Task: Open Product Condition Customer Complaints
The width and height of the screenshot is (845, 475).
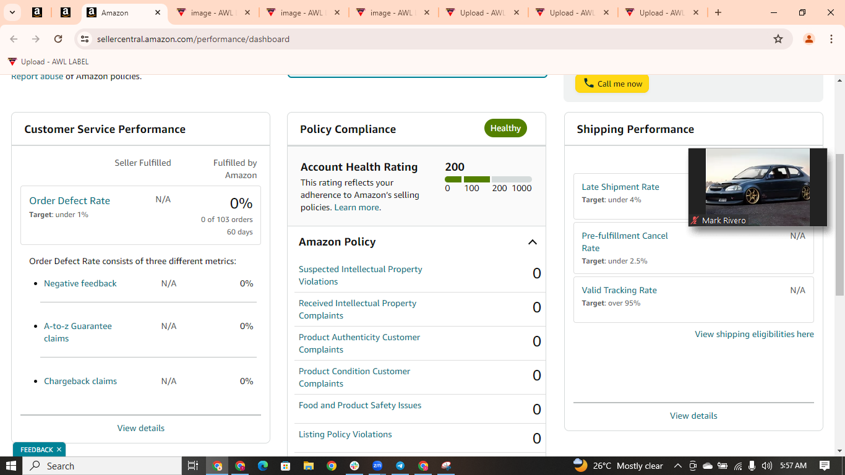Action: [354, 377]
